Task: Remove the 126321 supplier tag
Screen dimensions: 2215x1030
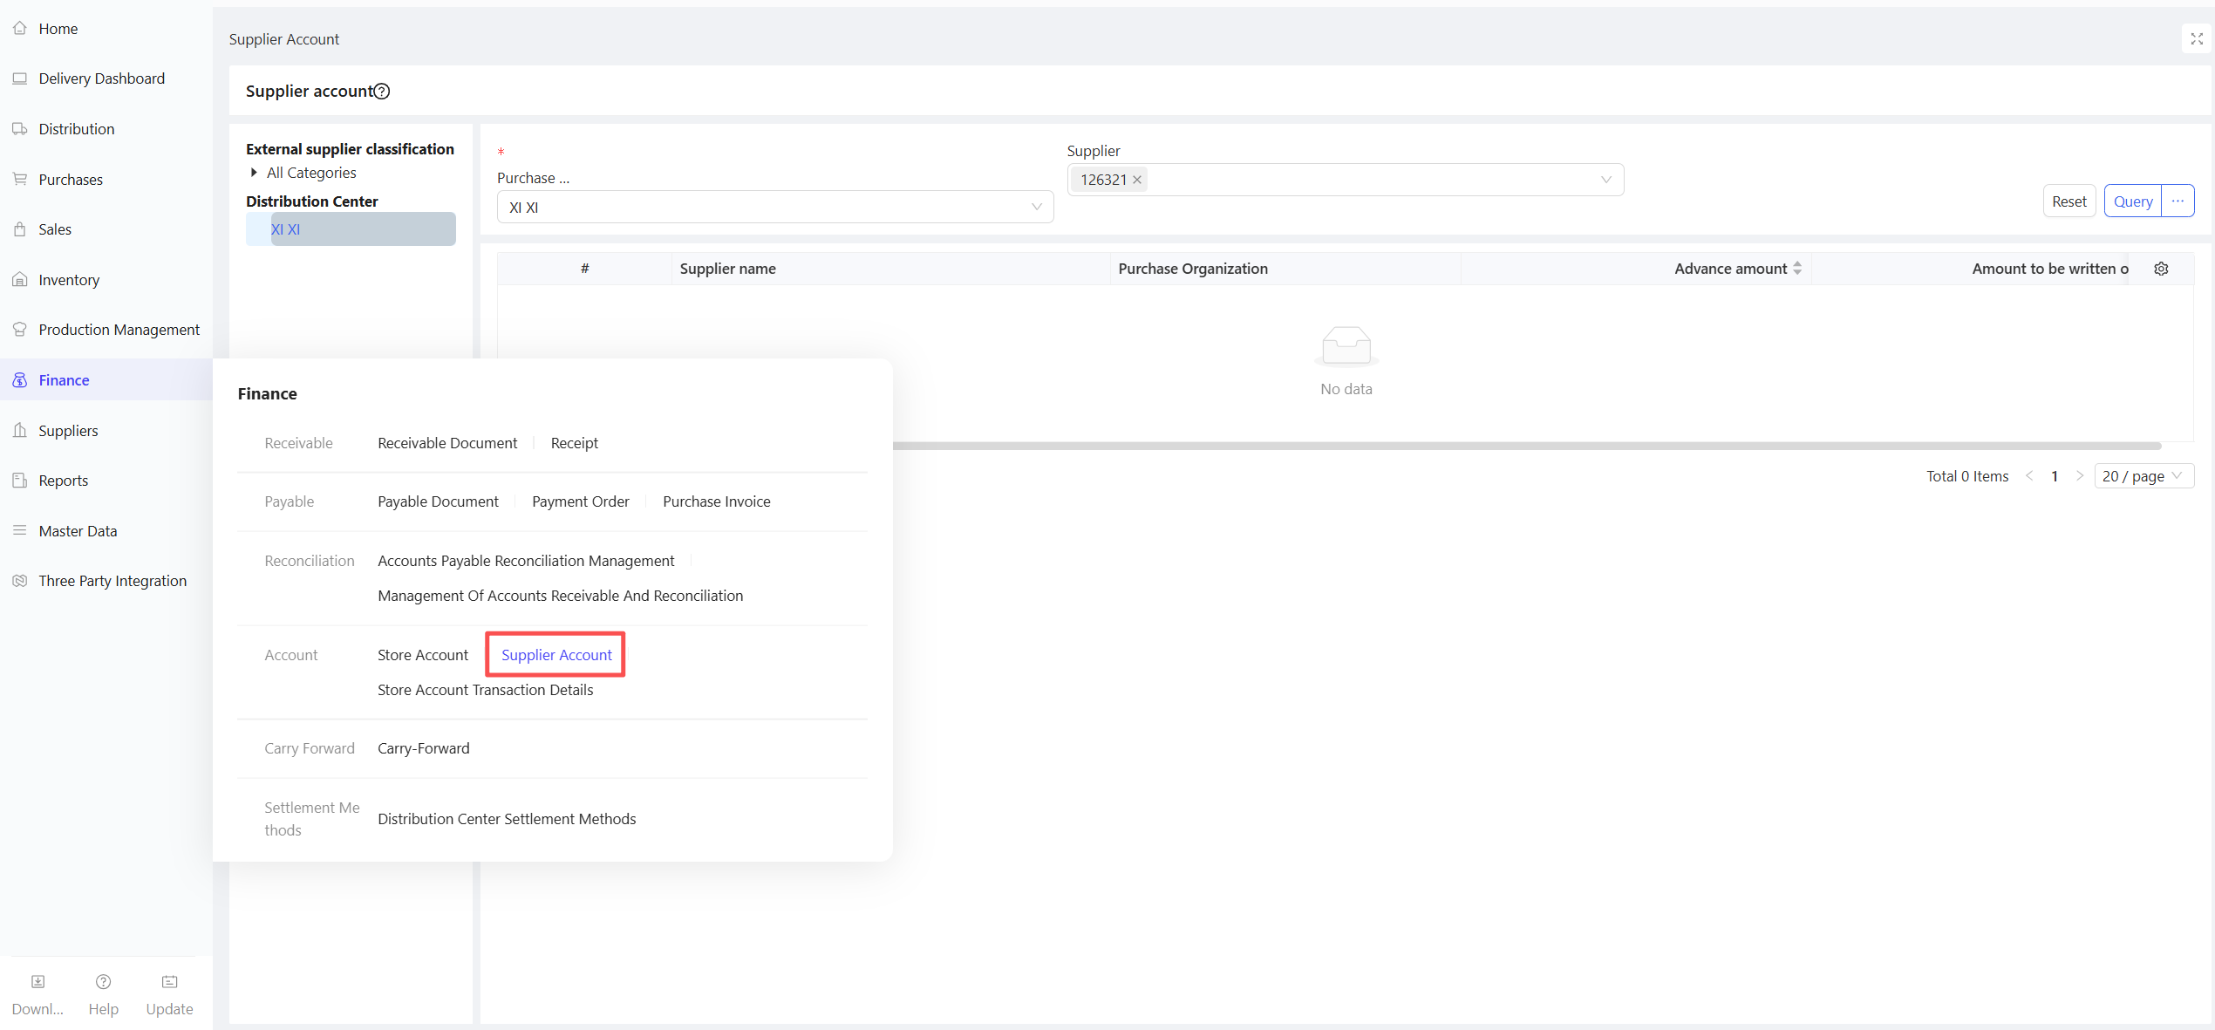Action: tap(1137, 180)
